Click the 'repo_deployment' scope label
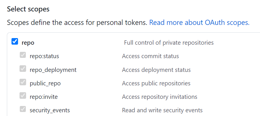The height and width of the screenshot is (116, 260). 53,70
